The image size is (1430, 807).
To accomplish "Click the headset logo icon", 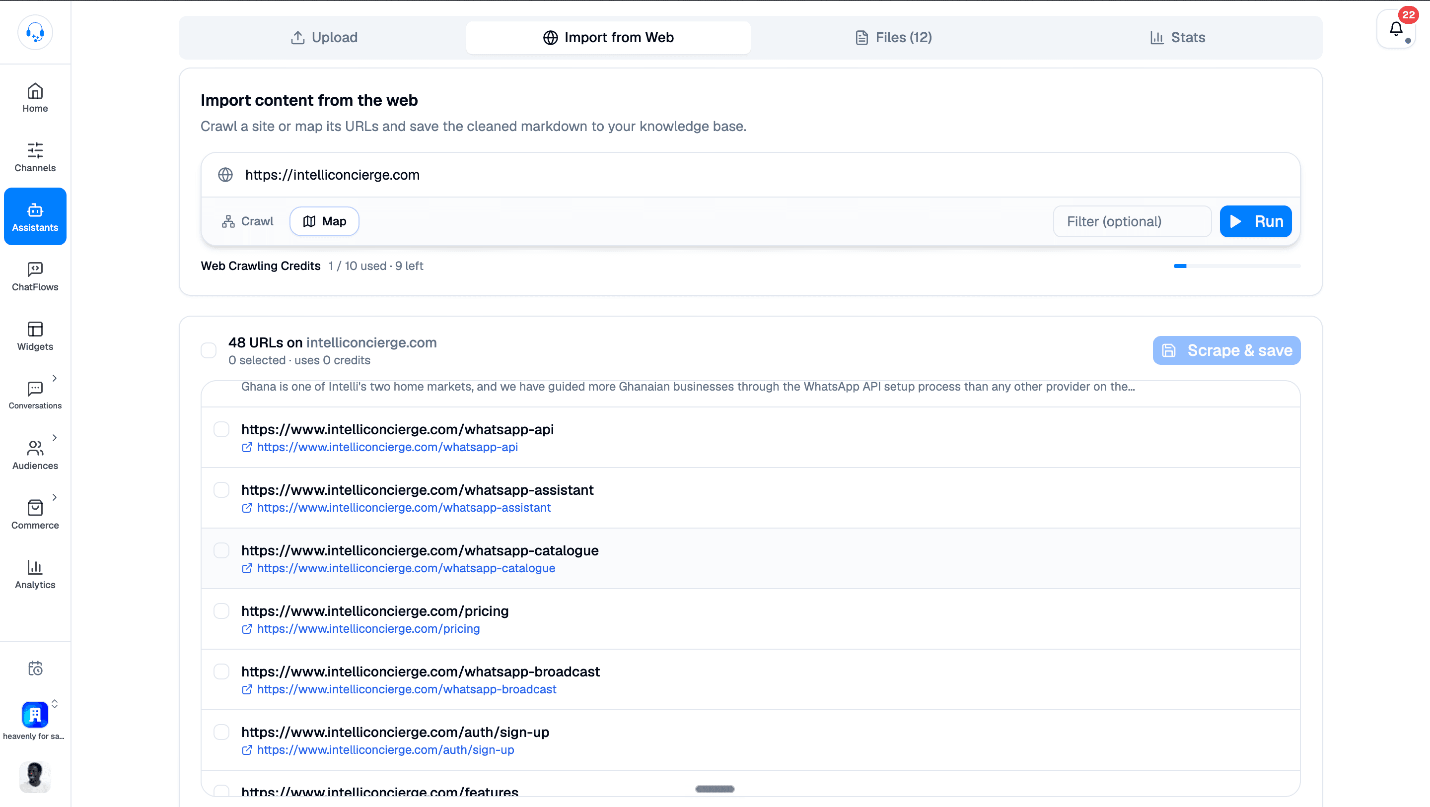I will tap(35, 32).
